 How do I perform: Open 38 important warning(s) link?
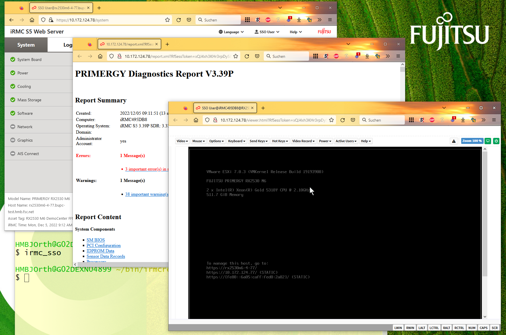click(x=147, y=194)
